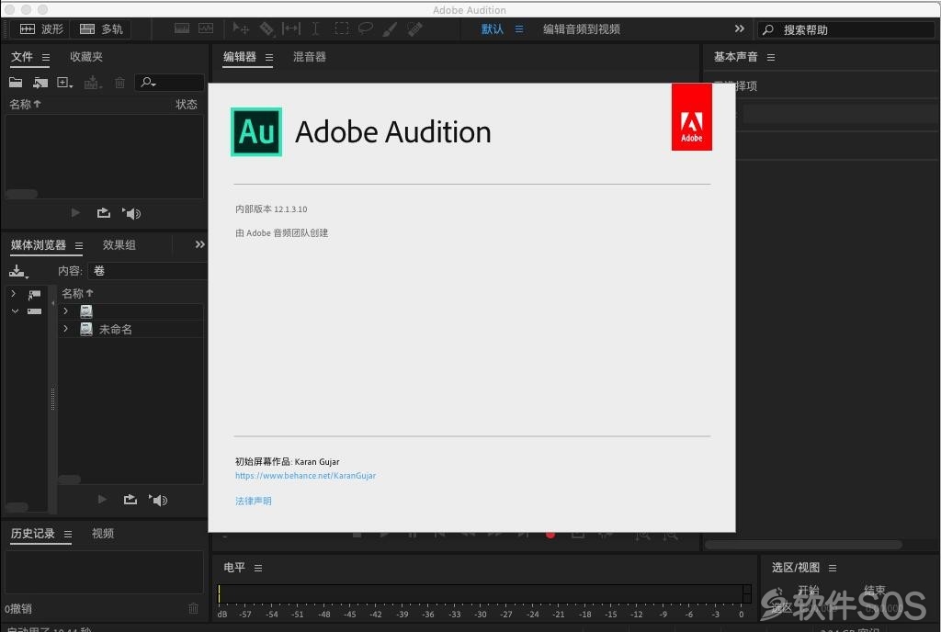Open the New File dropdown icon
Image resolution: width=941 pixels, height=632 pixels.
coord(65,82)
